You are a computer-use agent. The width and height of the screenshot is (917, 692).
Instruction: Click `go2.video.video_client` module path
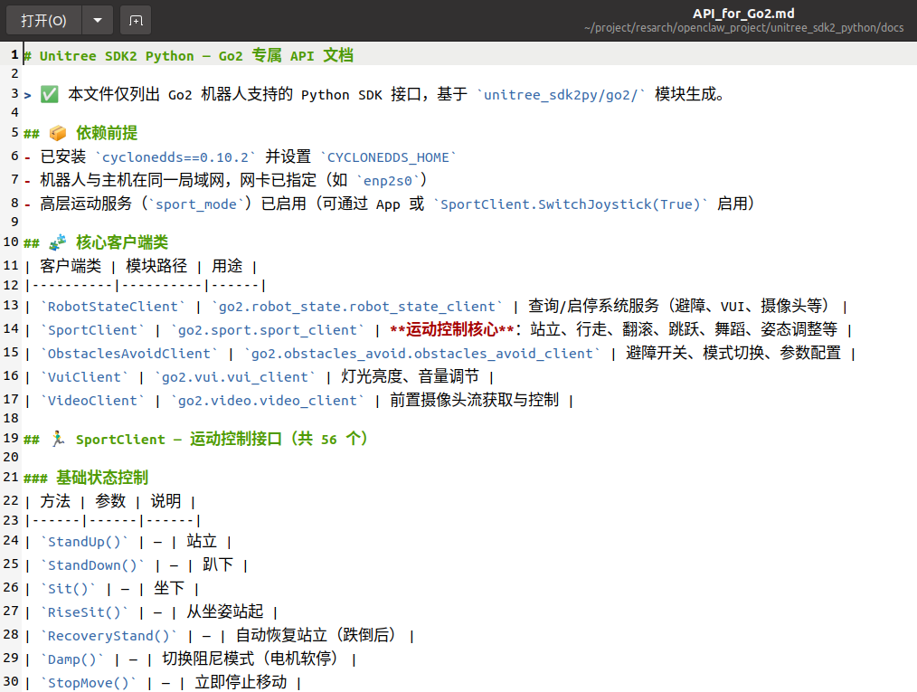tap(268, 401)
